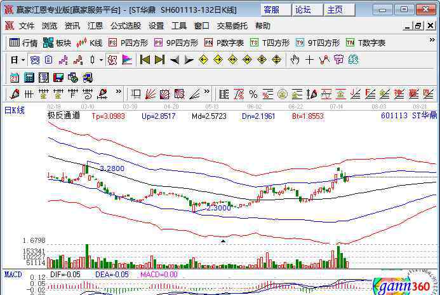The width and height of the screenshot is (440, 295).
Task: Expand the fan tools toolbar overflow chevron
Action: (x=207, y=92)
